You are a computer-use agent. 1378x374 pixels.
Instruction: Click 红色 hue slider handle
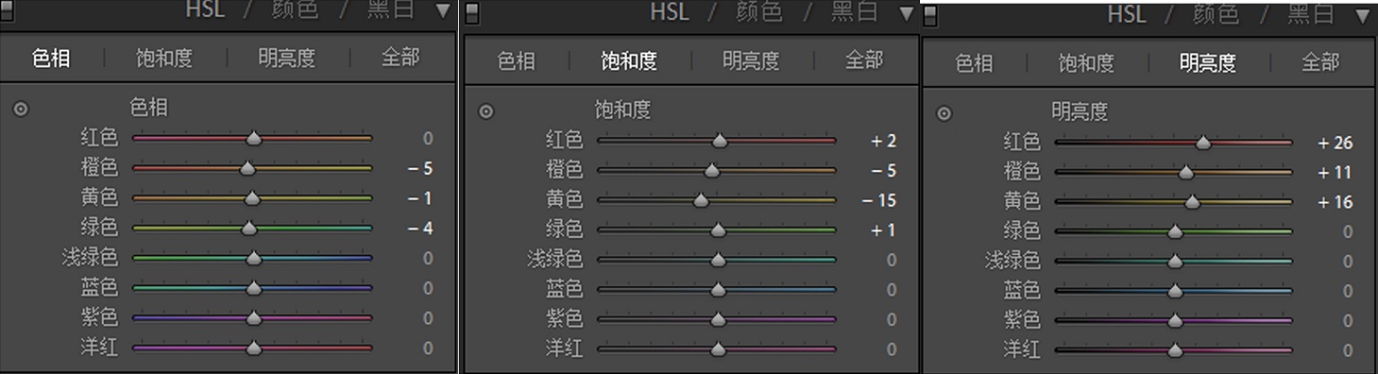click(x=253, y=139)
